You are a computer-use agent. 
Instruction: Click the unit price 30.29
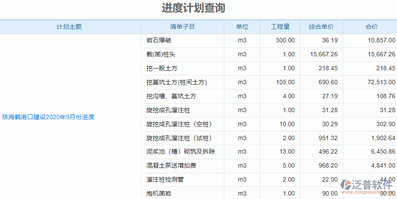[x=330, y=124]
